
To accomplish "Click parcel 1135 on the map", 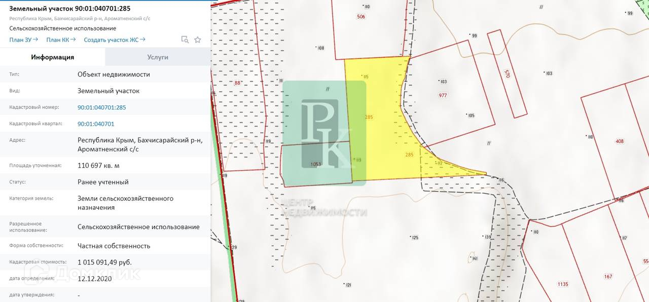I will pos(563,283).
